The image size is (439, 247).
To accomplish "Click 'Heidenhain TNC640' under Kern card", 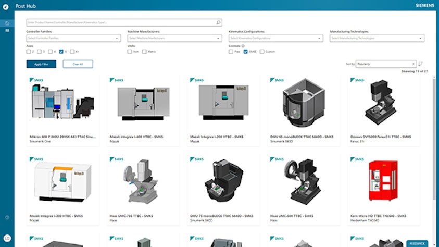I will pyautogui.click(x=365, y=220).
